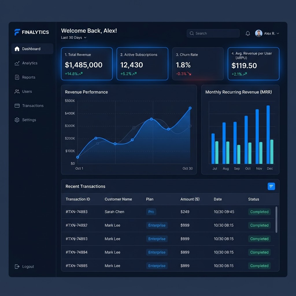Click the Status column header
Viewport: 296px width, 296px height.
coord(254,199)
